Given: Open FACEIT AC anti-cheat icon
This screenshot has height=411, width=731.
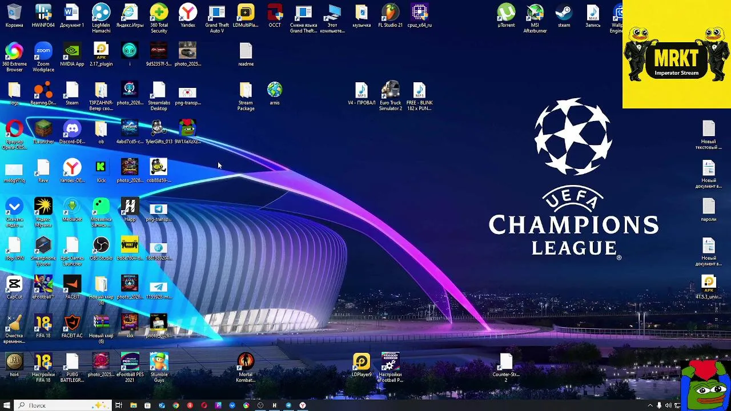Looking at the screenshot, I should point(72,327).
